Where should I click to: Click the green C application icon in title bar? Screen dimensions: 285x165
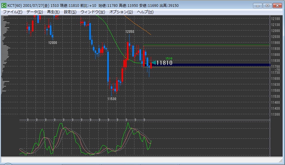click(x=4, y=6)
